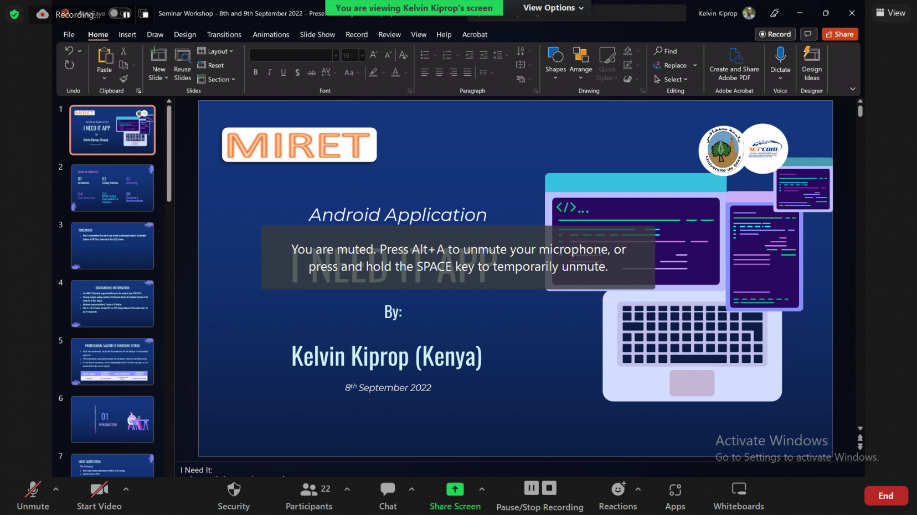Create and Share Adobe PDF
Viewport: 917px width, 515px height.
coord(734,64)
